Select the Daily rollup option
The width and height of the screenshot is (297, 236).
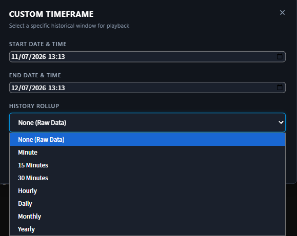tap(147, 204)
